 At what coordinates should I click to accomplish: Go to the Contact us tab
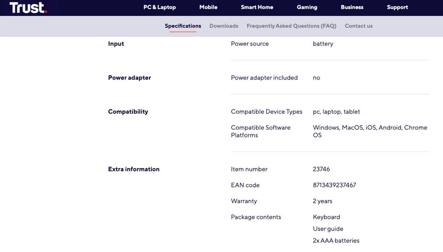tap(359, 26)
